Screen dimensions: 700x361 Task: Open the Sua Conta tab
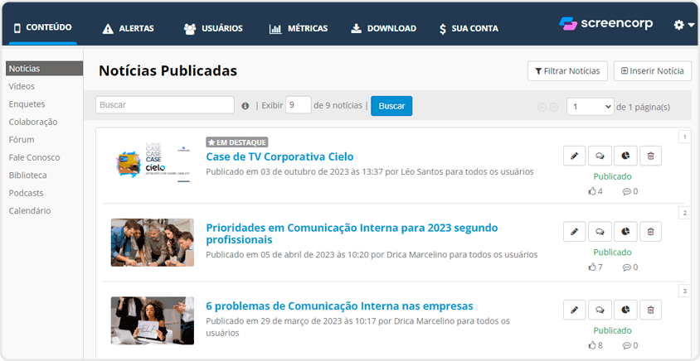click(x=469, y=28)
